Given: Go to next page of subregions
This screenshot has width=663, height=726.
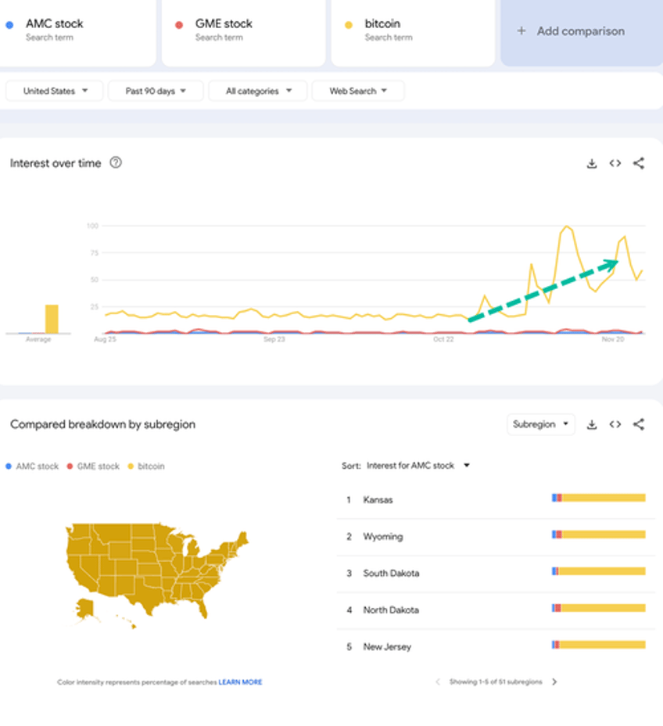Looking at the screenshot, I should 554,681.
